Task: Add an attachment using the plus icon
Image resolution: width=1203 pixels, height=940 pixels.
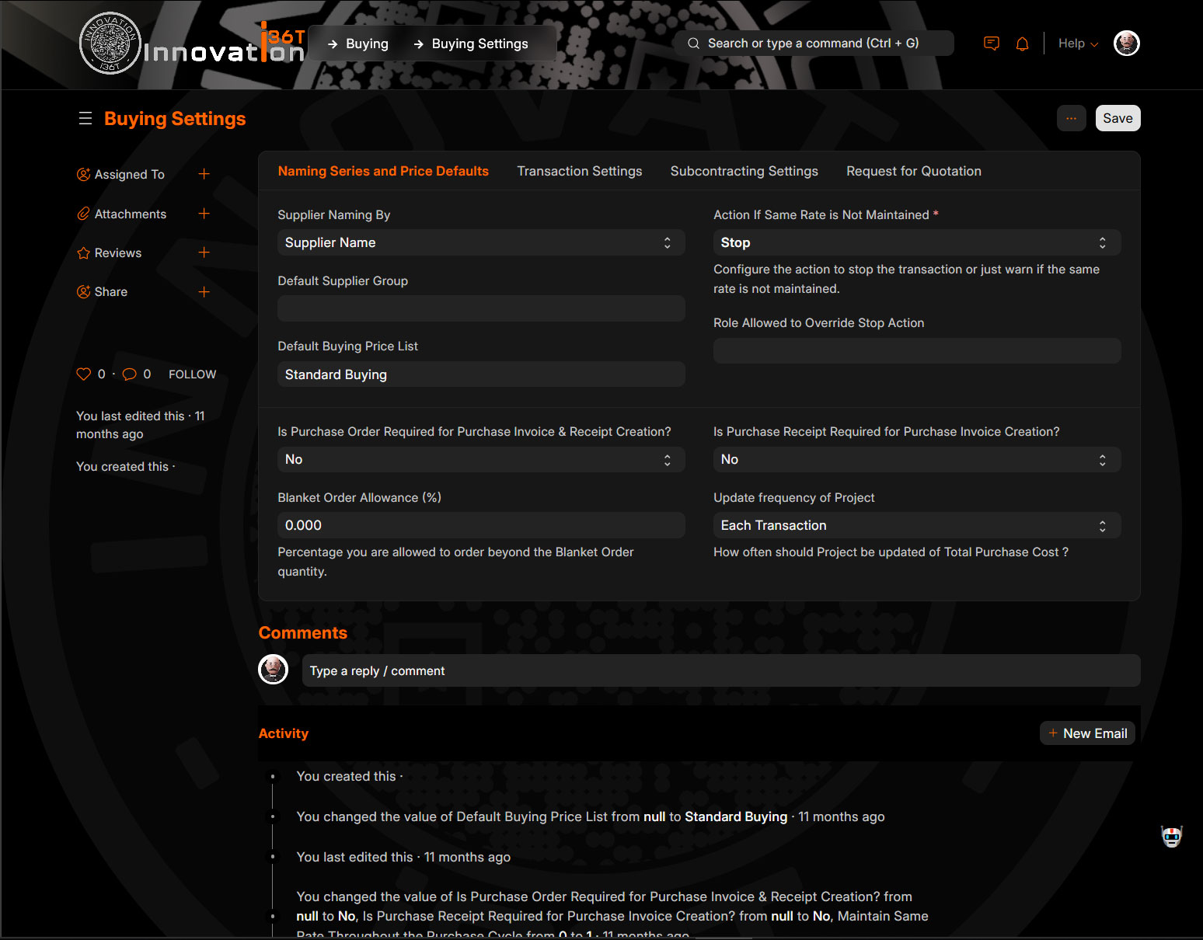Action: coord(204,214)
